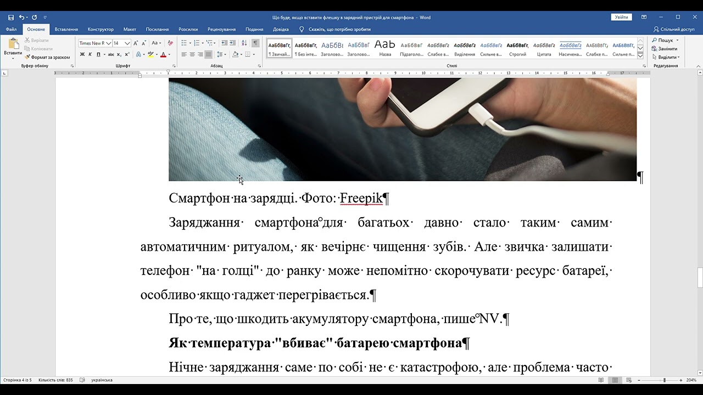Switch to the Посилання tab
Image resolution: width=703 pixels, height=395 pixels.
pyautogui.click(x=157, y=29)
